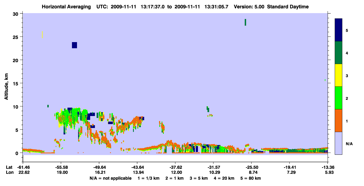Click the 15 altitude tick label
Screen dimensions: 364x186
16,83
